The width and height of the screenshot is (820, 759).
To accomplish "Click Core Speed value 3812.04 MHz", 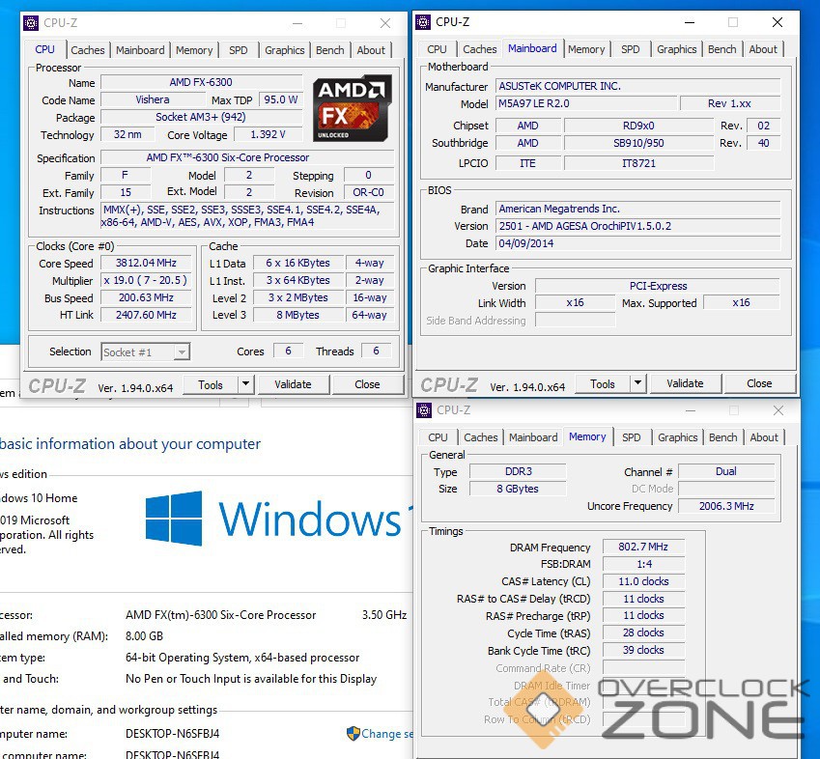I will click(x=146, y=263).
